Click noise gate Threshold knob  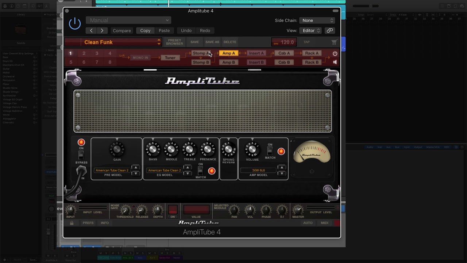125,210
